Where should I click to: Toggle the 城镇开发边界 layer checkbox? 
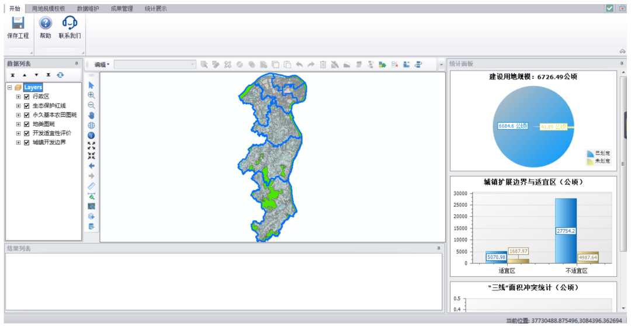point(26,143)
